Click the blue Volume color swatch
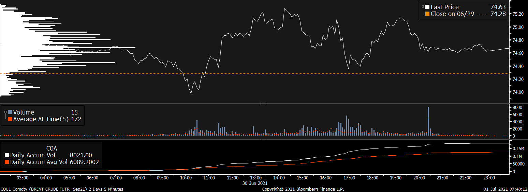This screenshot has height=192, width=528. [x=10, y=112]
